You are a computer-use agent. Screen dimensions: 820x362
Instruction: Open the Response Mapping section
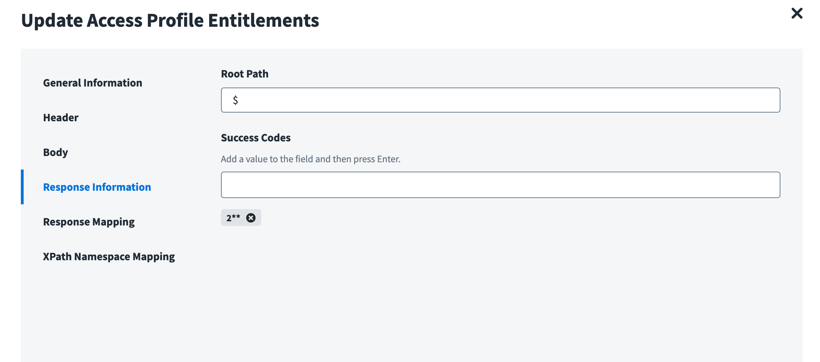(x=89, y=222)
